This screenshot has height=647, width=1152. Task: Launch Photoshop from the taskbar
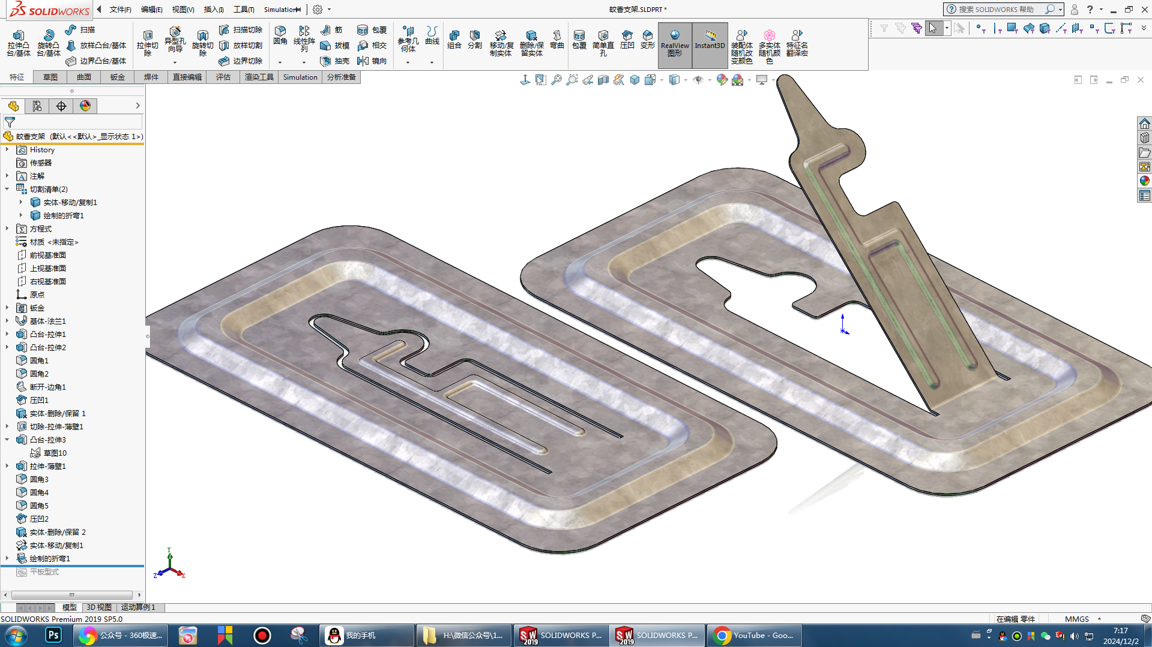coord(53,636)
